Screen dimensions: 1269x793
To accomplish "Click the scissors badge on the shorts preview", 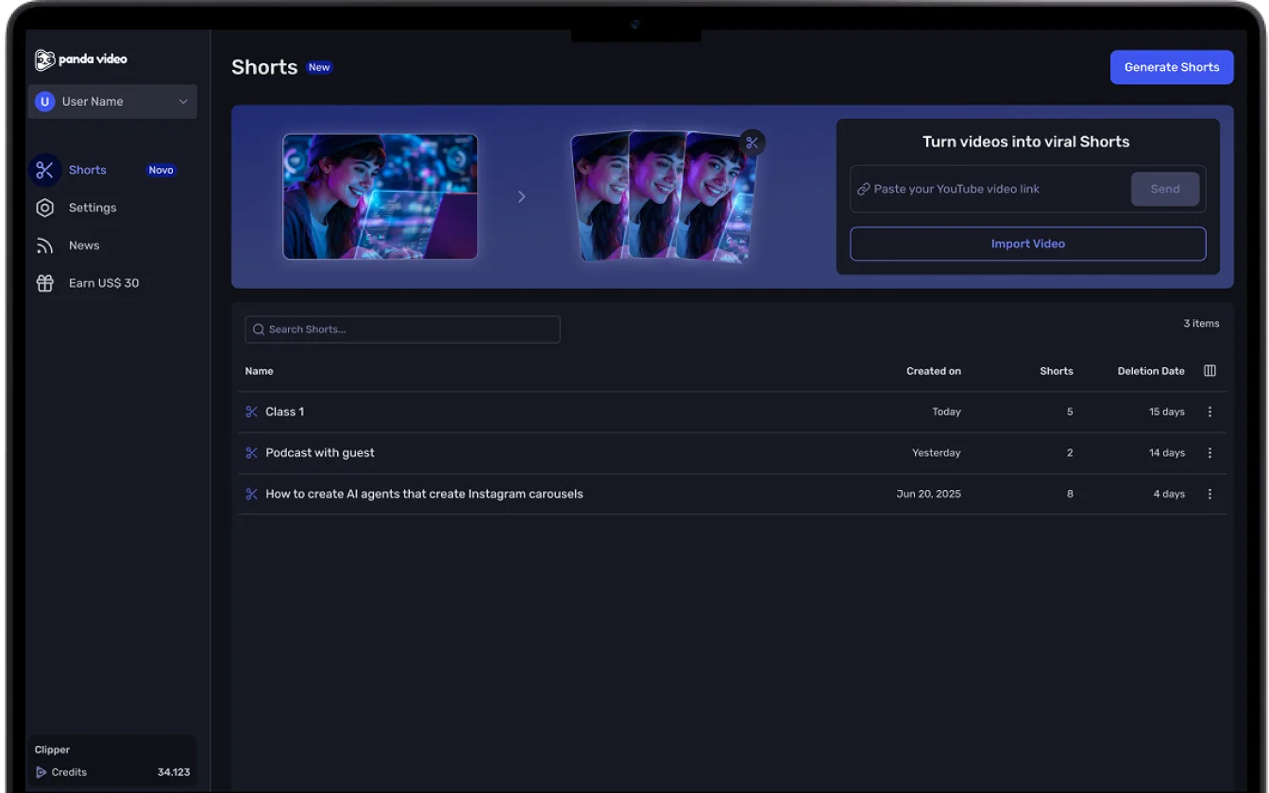I will [x=752, y=142].
